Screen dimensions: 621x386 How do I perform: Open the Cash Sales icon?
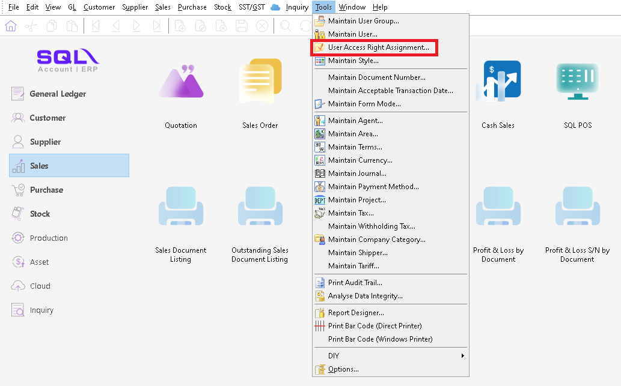point(498,82)
